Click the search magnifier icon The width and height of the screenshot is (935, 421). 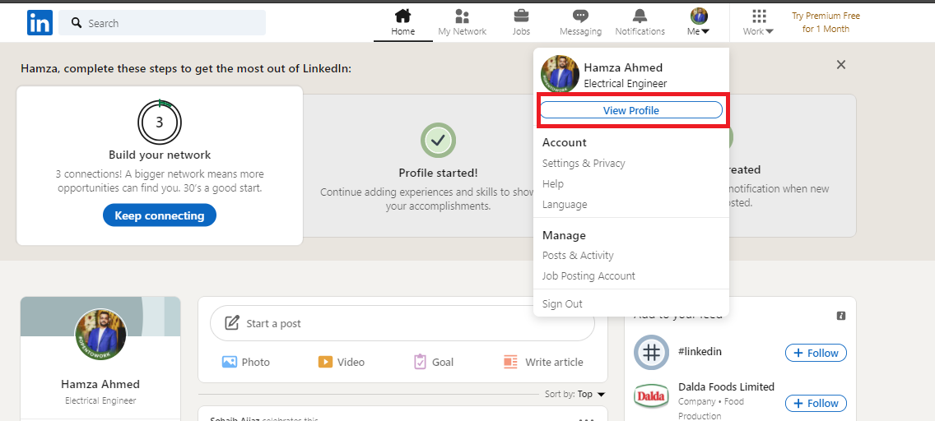77,23
